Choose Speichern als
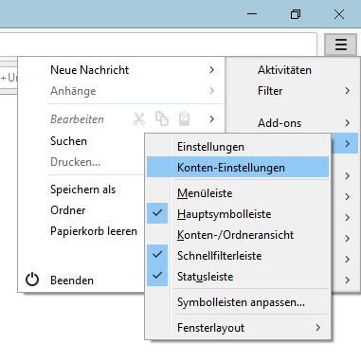Screen dimensions: 361x362 click(x=82, y=190)
